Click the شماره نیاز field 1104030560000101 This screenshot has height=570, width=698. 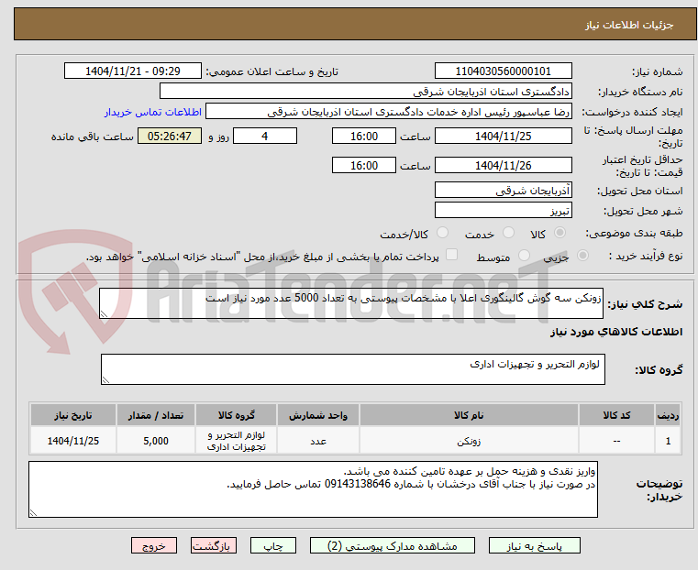tap(503, 71)
